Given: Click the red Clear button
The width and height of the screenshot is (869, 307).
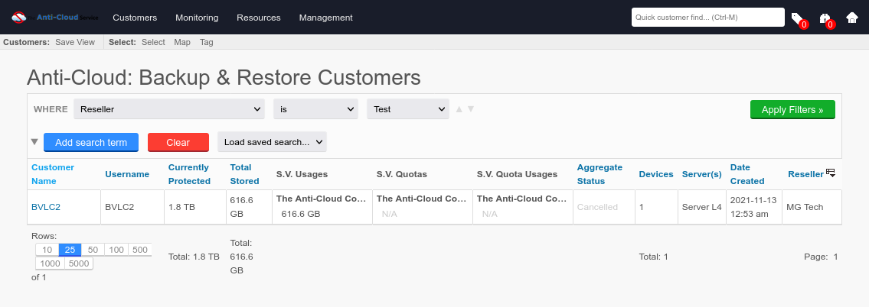Looking at the screenshot, I should pos(178,142).
